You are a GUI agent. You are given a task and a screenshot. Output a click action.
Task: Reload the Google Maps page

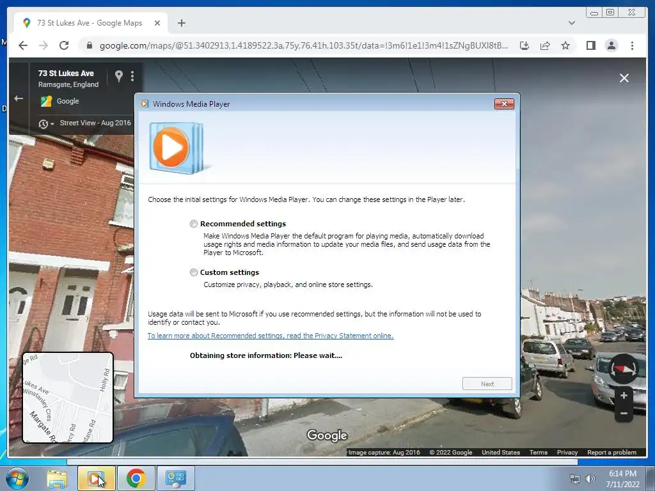64,45
